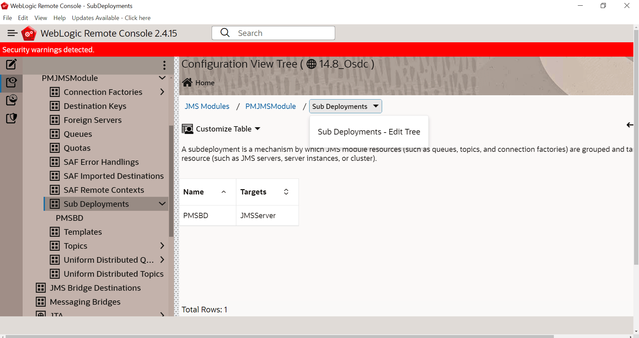Open the Edit Tree perspective icon
639x338 pixels.
click(x=11, y=64)
